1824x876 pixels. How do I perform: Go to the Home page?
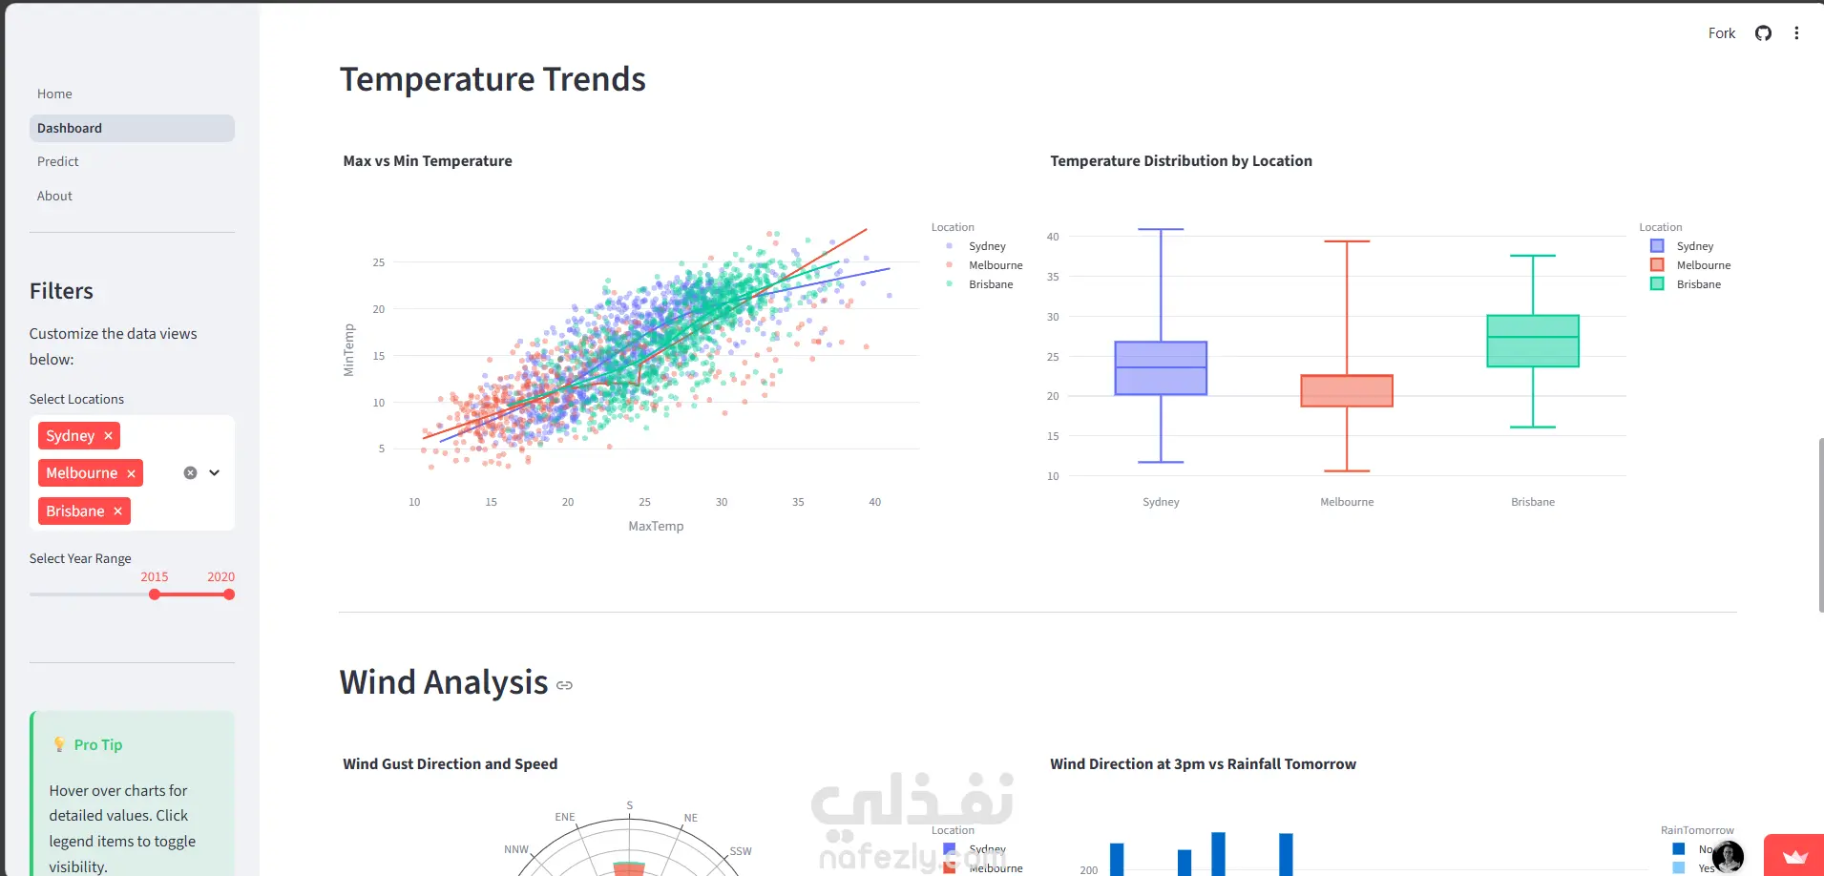click(x=54, y=94)
